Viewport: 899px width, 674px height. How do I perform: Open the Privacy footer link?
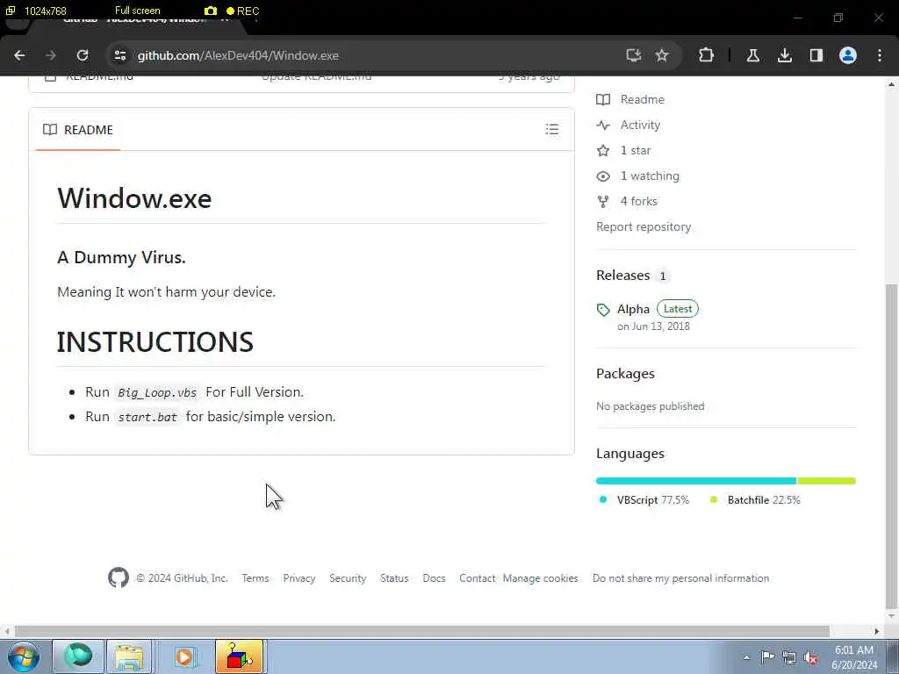(299, 578)
